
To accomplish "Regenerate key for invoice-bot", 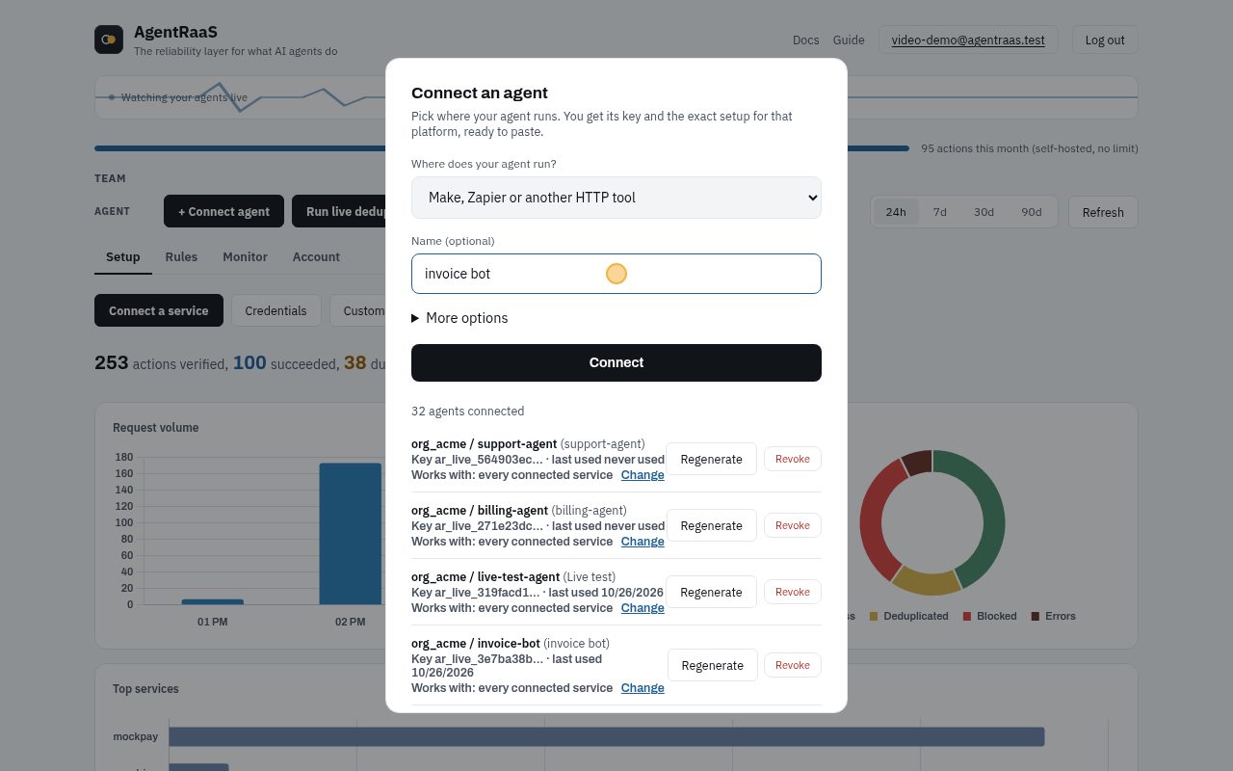I will point(713,665).
